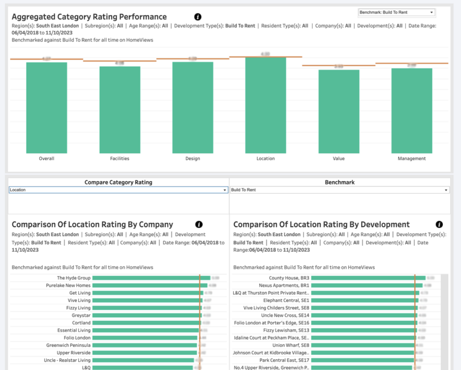Image resolution: width=461 pixels, height=370 pixels.
Task: Click the Value category bar
Action: tap(339, 112)
